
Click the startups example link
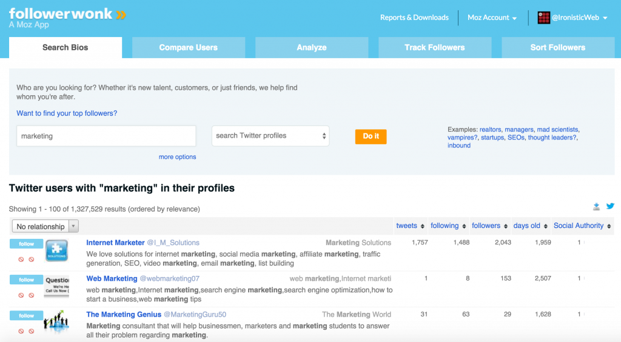coord(492,138)
